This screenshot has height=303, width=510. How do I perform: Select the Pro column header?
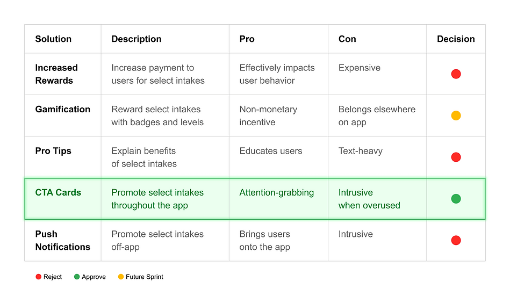[247, 39]
